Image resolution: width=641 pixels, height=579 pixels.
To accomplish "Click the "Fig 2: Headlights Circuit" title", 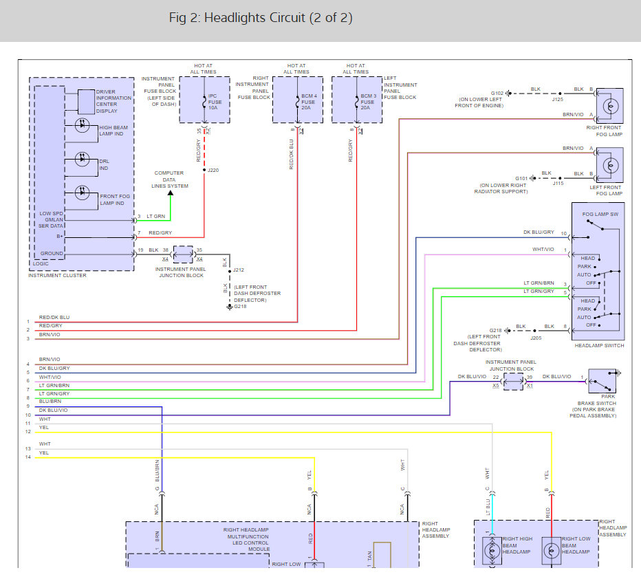I will 261,18.
